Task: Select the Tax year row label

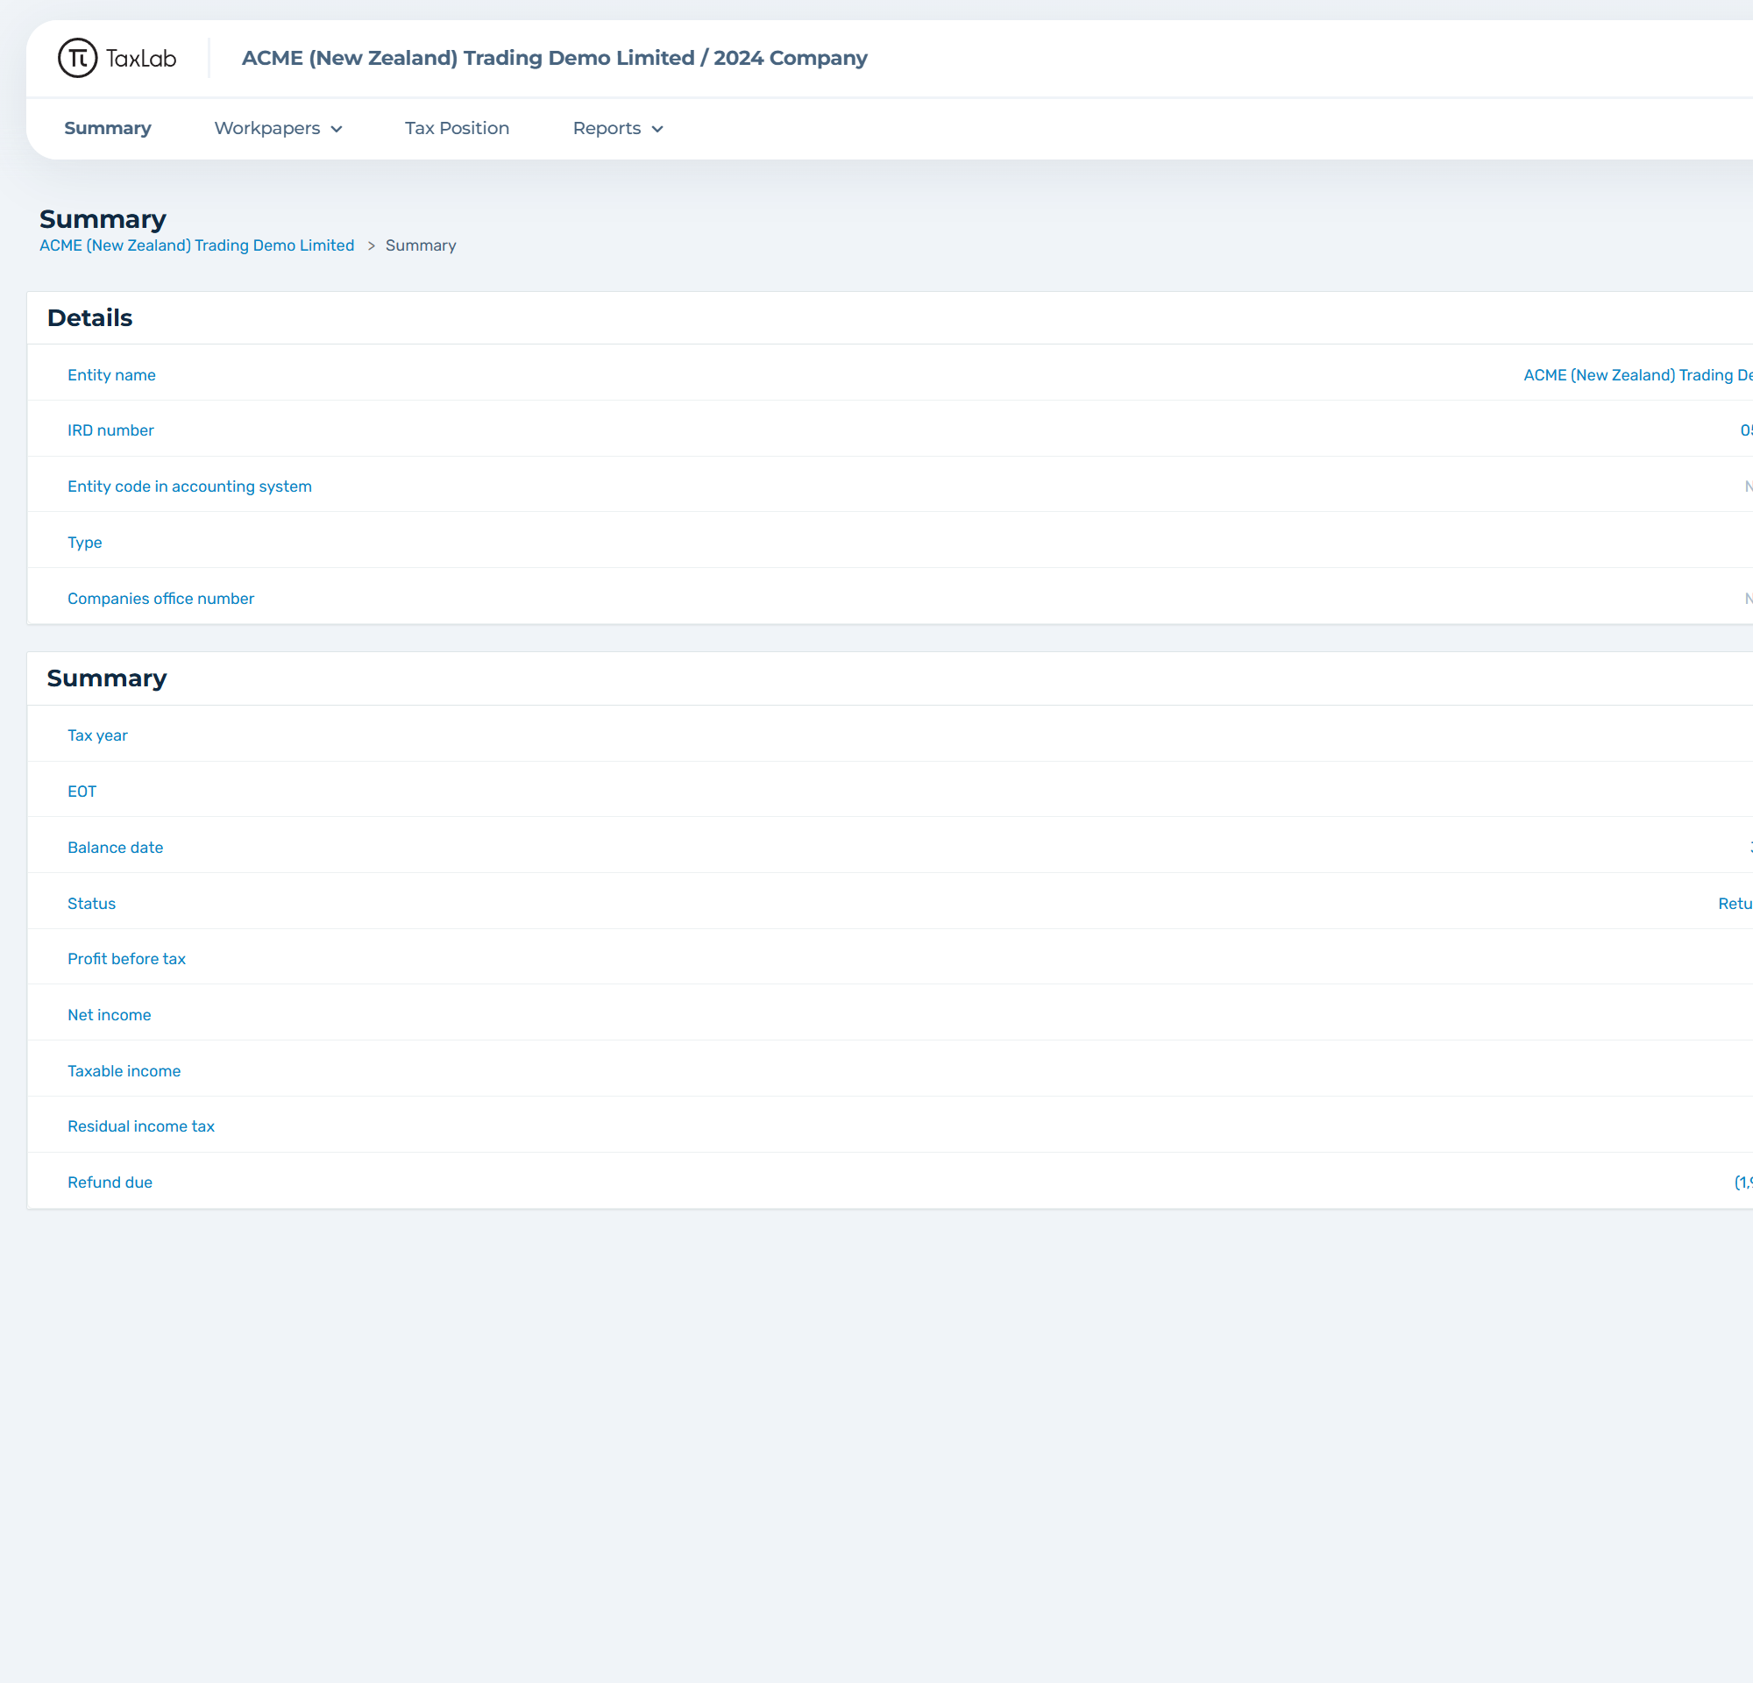Action: coord(97,735)
